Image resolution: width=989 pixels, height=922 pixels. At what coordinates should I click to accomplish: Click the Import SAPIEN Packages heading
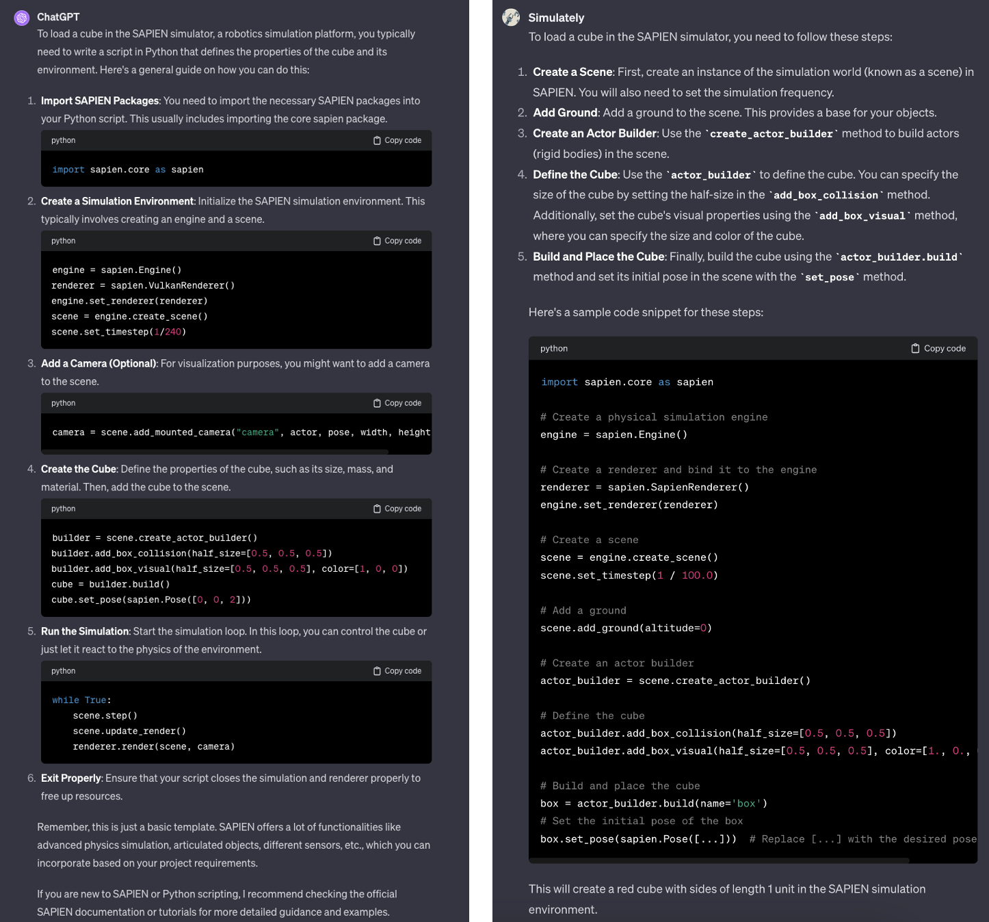100,101
